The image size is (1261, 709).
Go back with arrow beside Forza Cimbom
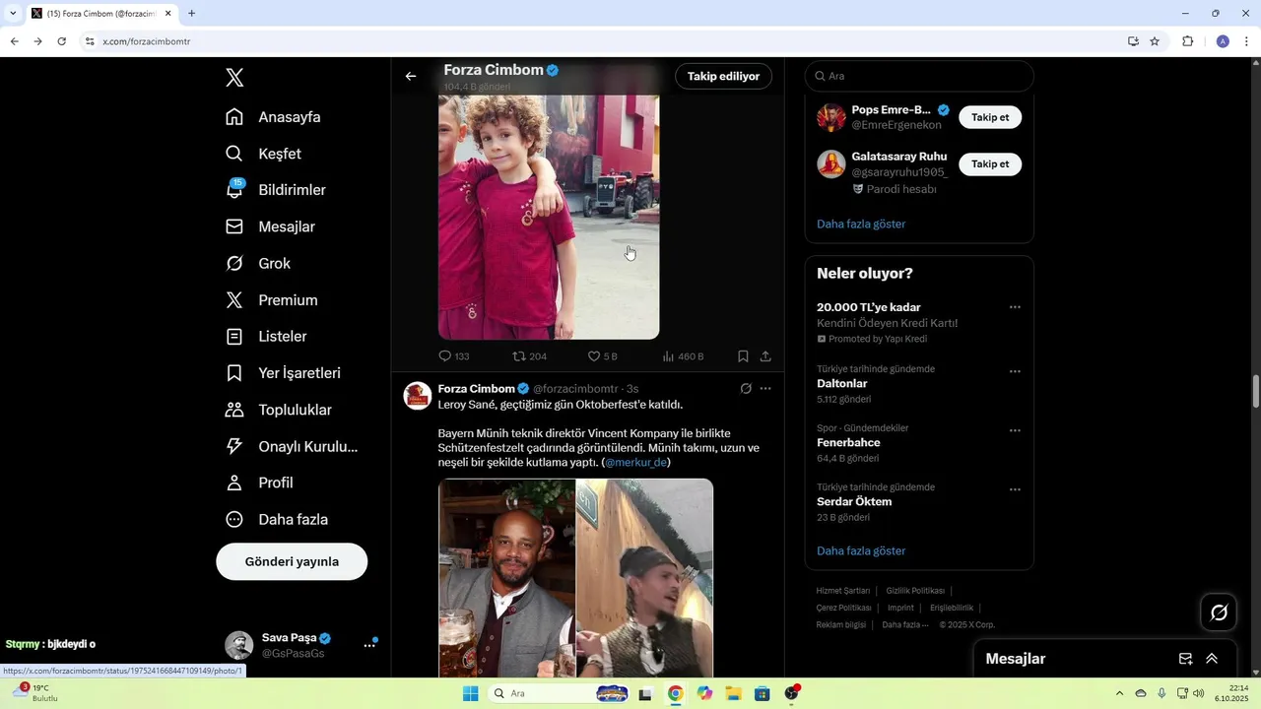coord(411,76)
